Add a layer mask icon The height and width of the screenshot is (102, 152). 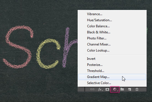107,89
